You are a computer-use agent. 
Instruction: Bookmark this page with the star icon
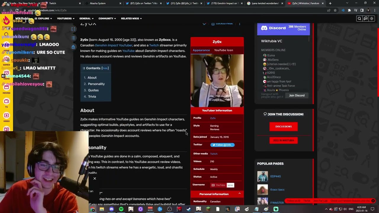click(x=335, y=10)
